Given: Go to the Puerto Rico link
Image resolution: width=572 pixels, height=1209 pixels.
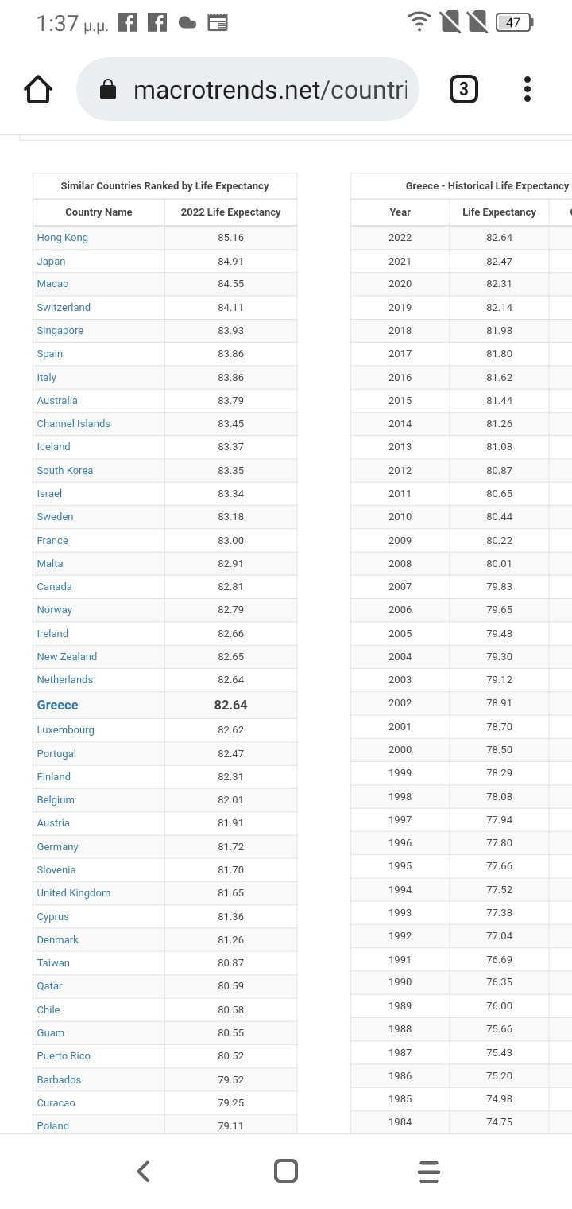Looking at the screenshot, I should (x=64, y=1056).
